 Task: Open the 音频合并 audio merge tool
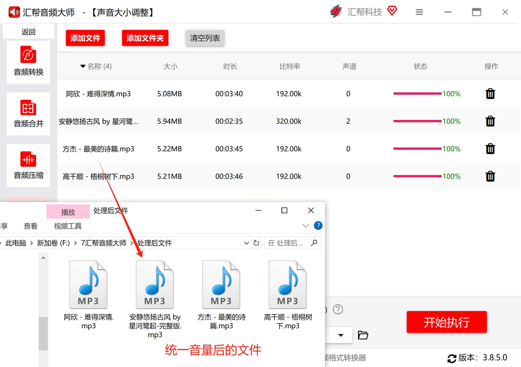(28, 114)
